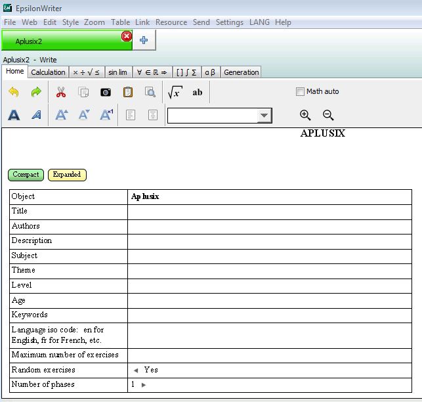This screenshot has height=402, width=422.
Task: Click the empty Keywords value cell
Action: 269,316
